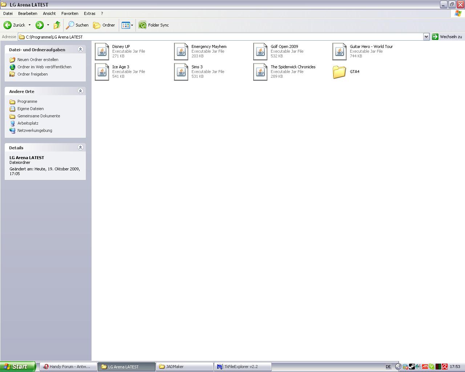Go to Eigene Dateien
The image size is (465, 372).
31,109
